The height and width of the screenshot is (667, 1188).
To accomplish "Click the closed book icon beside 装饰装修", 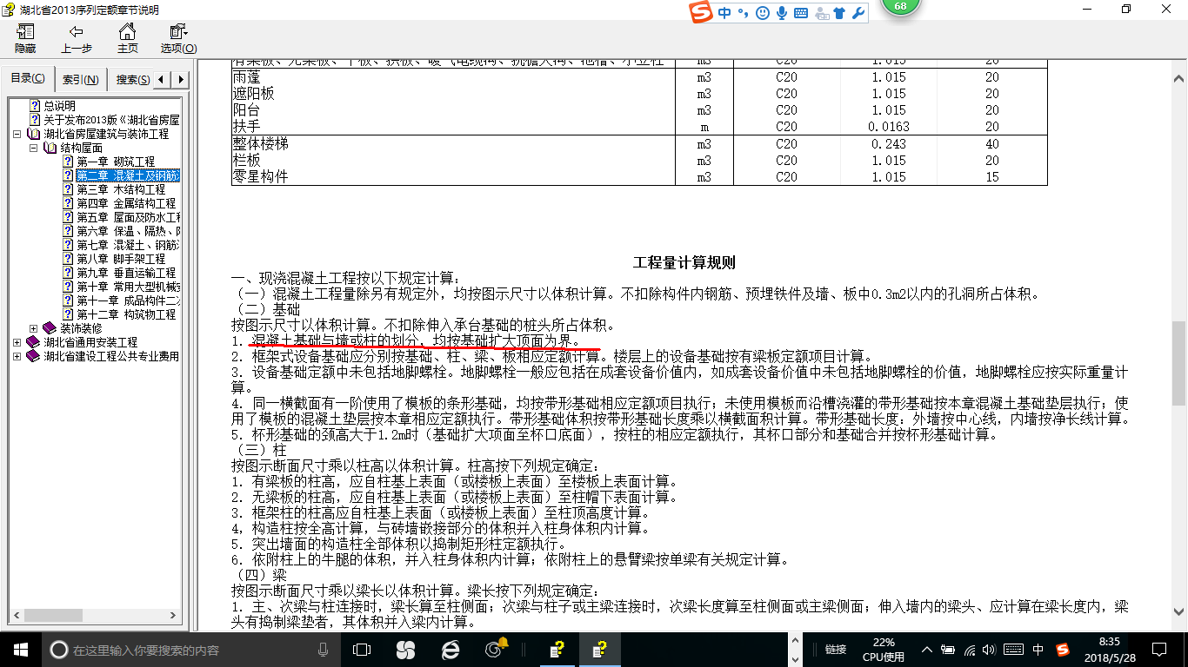I will point(50,328).
